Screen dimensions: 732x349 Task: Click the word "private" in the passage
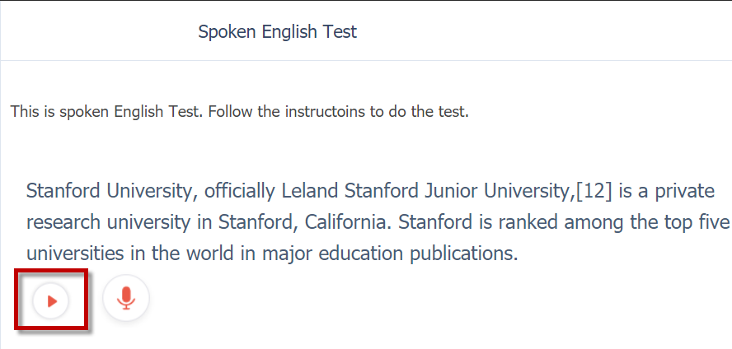point(684,192)
